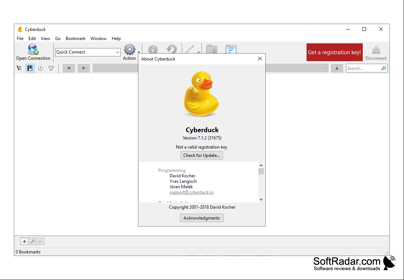Image resolution: width=404 pixels, height=280 pixels.
Task: Open the support@cyberduck.io email link
Action: tap(192, 192)
